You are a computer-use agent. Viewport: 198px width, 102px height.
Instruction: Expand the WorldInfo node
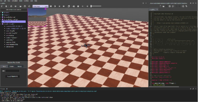[1, 13]
